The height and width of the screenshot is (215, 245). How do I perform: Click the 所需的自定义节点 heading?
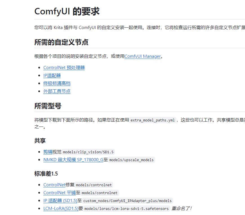click(x=61, y=42)
